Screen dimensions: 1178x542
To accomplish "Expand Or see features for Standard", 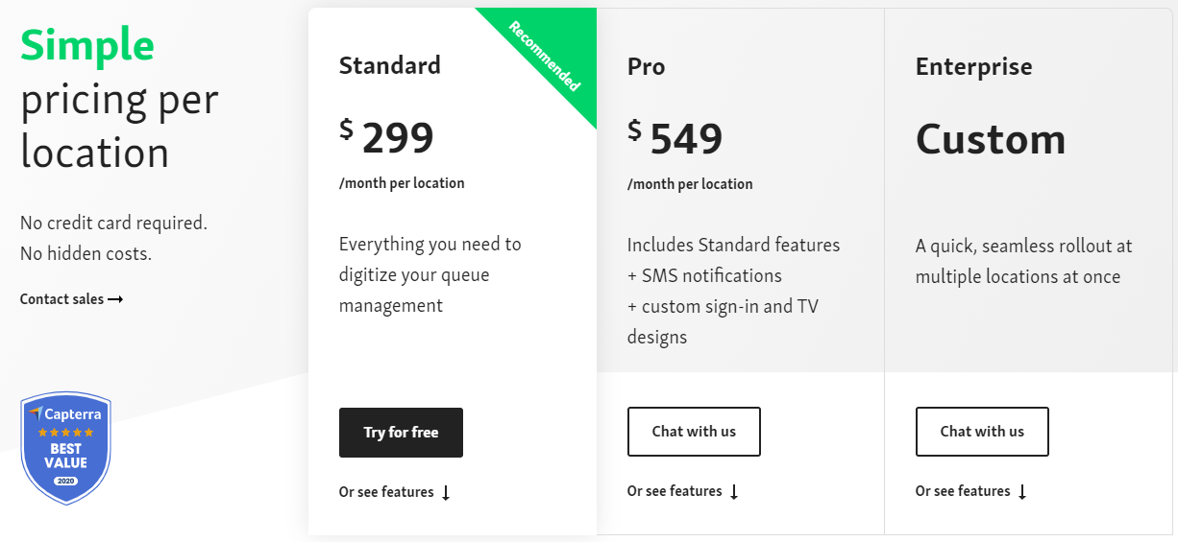I will pyautogui.click(x=386, y=492).
